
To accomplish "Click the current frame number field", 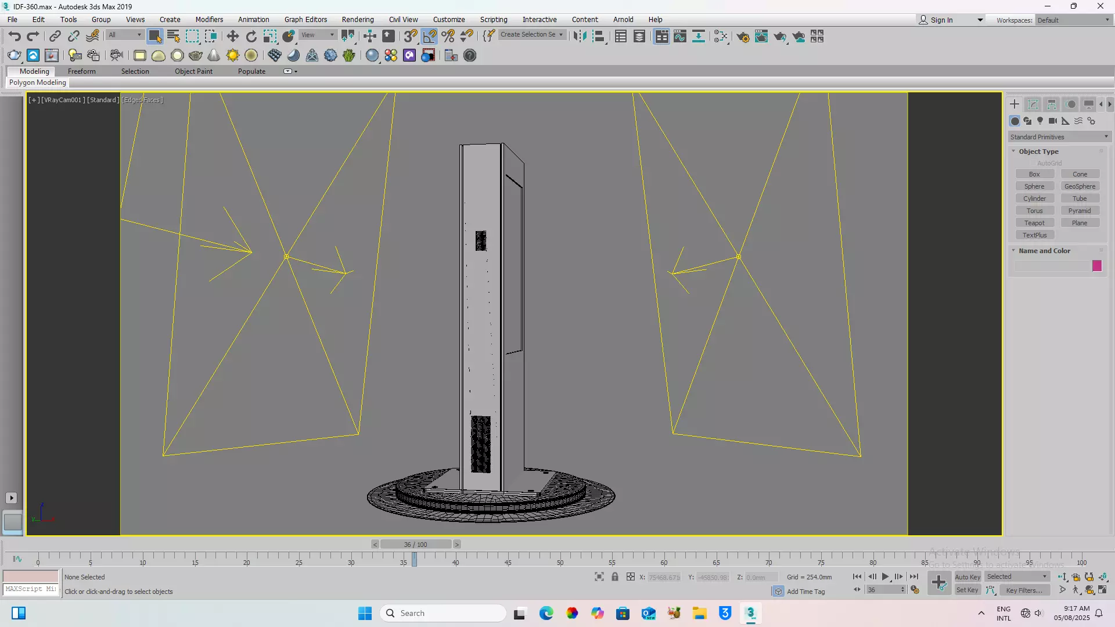I will click(883, 590).
